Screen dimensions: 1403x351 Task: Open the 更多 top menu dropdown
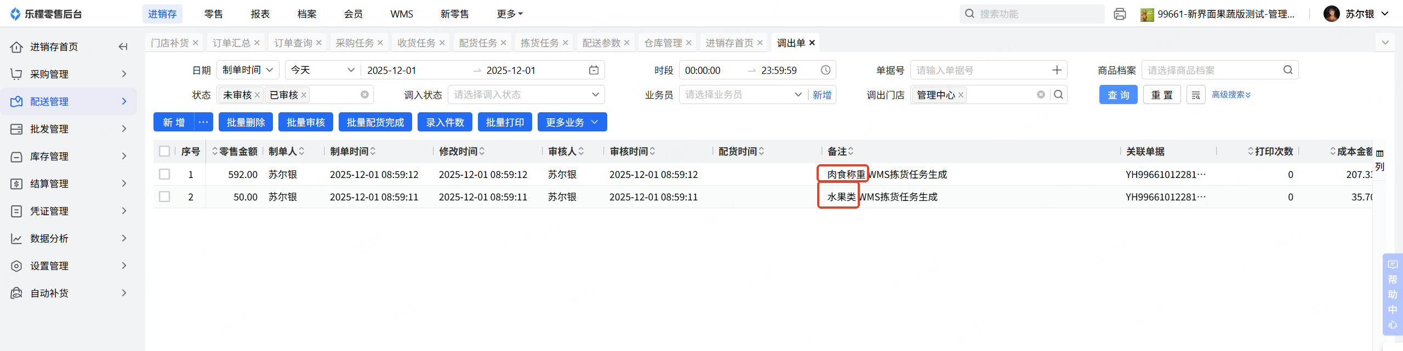pos(510,14)
